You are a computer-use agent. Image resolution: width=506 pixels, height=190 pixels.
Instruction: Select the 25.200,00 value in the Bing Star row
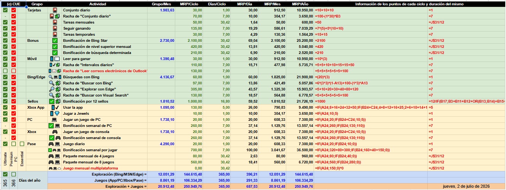tap(300, 41)
